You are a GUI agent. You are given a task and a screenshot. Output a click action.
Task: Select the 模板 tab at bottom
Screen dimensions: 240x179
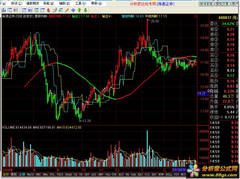click(x=14, y=174)
